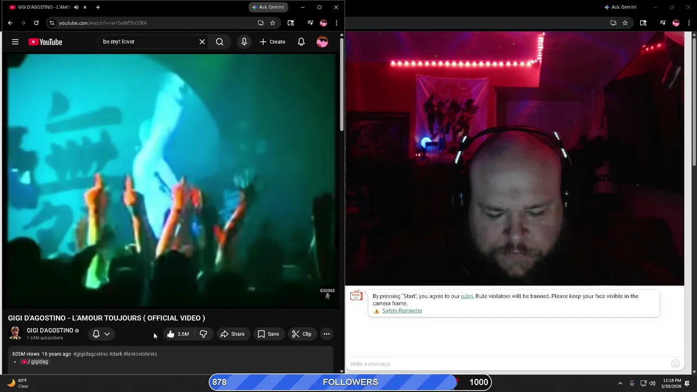Go back in the YouTube browser window

[10, 23]
